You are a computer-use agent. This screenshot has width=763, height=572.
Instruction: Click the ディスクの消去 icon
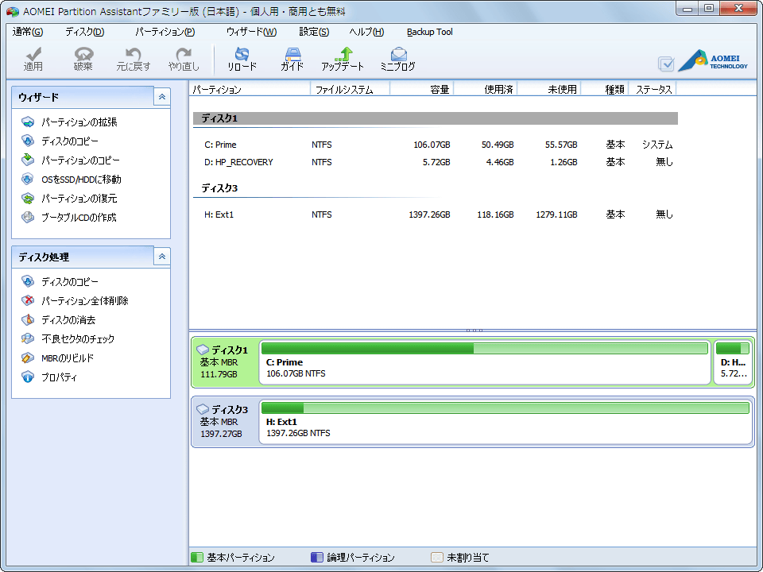point(28,319)
